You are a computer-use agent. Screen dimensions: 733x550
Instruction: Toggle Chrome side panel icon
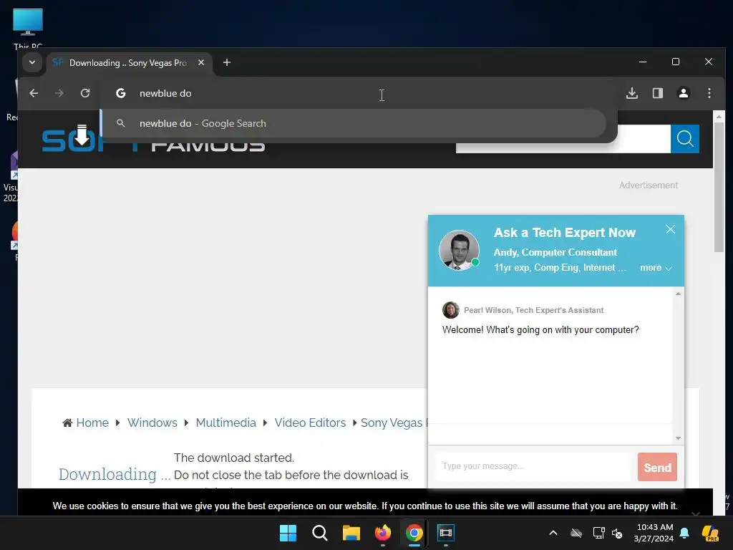coord(658,93)
